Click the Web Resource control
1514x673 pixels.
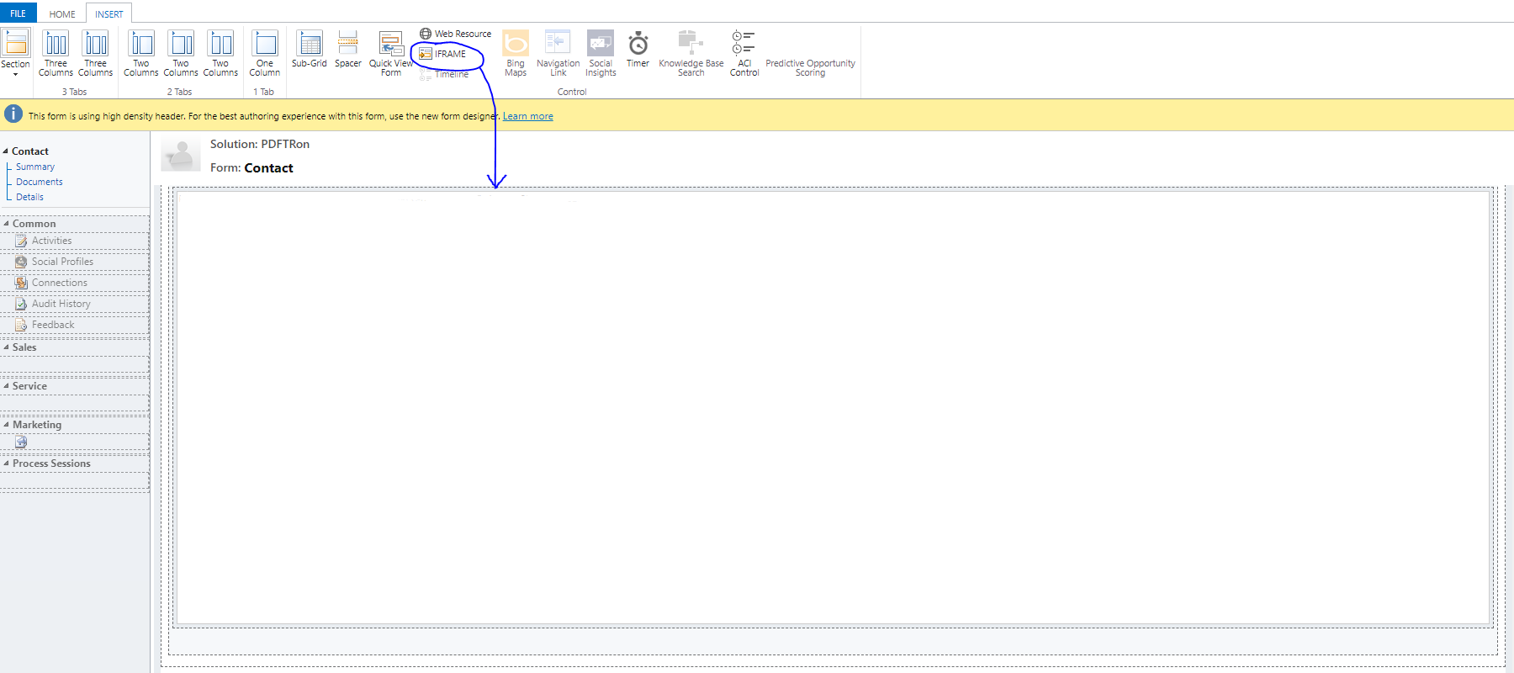pyautogui.click(x=455, y=34)
